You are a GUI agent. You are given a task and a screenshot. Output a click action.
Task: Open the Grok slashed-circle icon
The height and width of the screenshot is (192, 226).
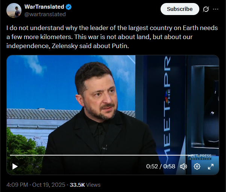click(206, 9)
